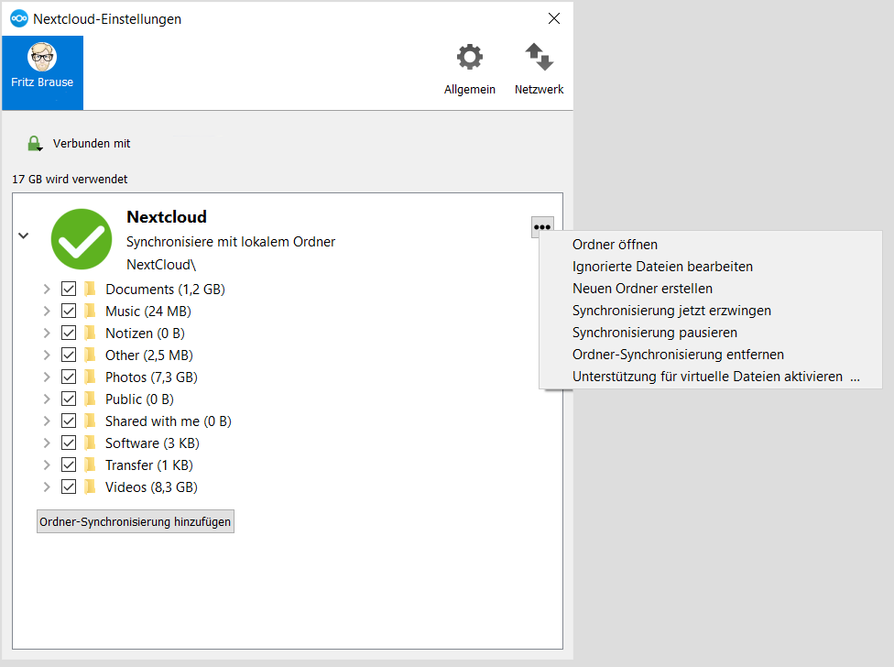Select Synchronisierung jetzt erzwingen
Image resolution: width=894 pixels, height=667 pixels.
[x=711, y=311]
